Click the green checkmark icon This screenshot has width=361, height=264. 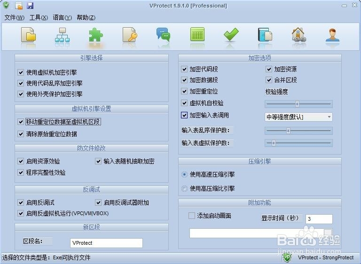coord(231,34)
